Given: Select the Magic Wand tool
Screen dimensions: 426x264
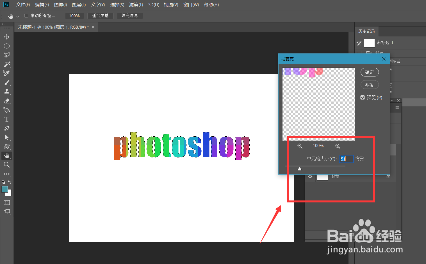Looking at the screenshot, I should 7,64.
